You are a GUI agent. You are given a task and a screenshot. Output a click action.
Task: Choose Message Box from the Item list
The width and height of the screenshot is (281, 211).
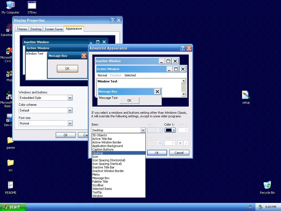[x=119, y=178]
